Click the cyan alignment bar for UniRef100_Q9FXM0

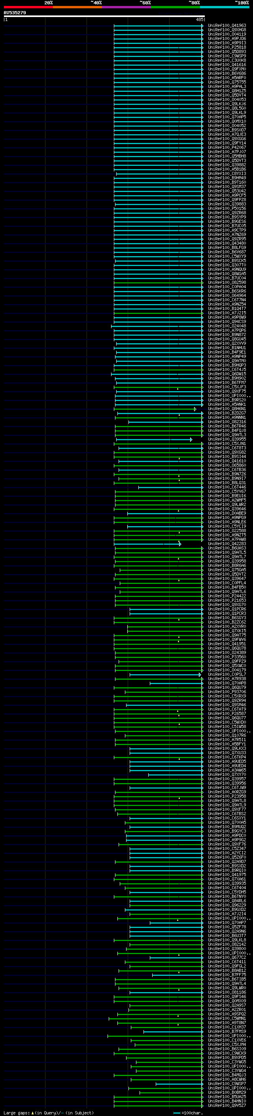tap(159, 69)
